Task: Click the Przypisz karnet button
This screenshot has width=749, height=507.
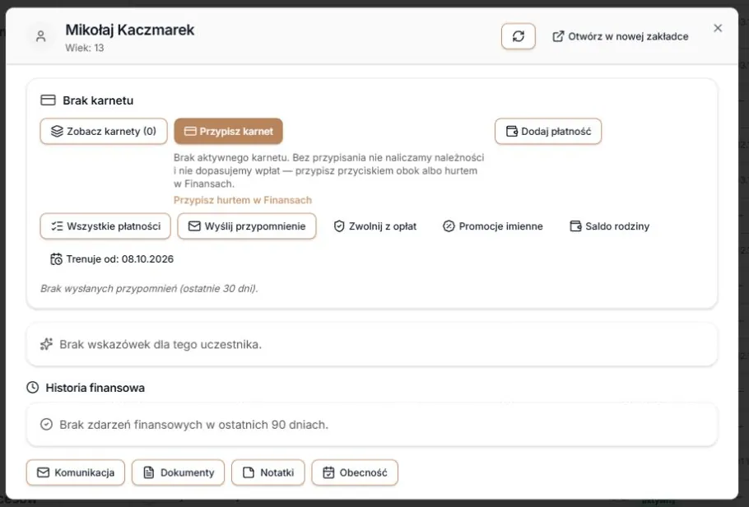Action: (x=228, y=132)
